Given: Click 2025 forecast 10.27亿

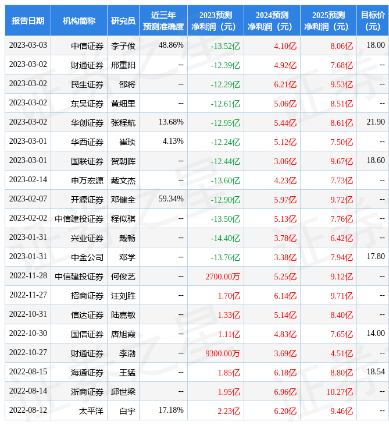Looking at the screenshot, I should click(x=340, y=392).
